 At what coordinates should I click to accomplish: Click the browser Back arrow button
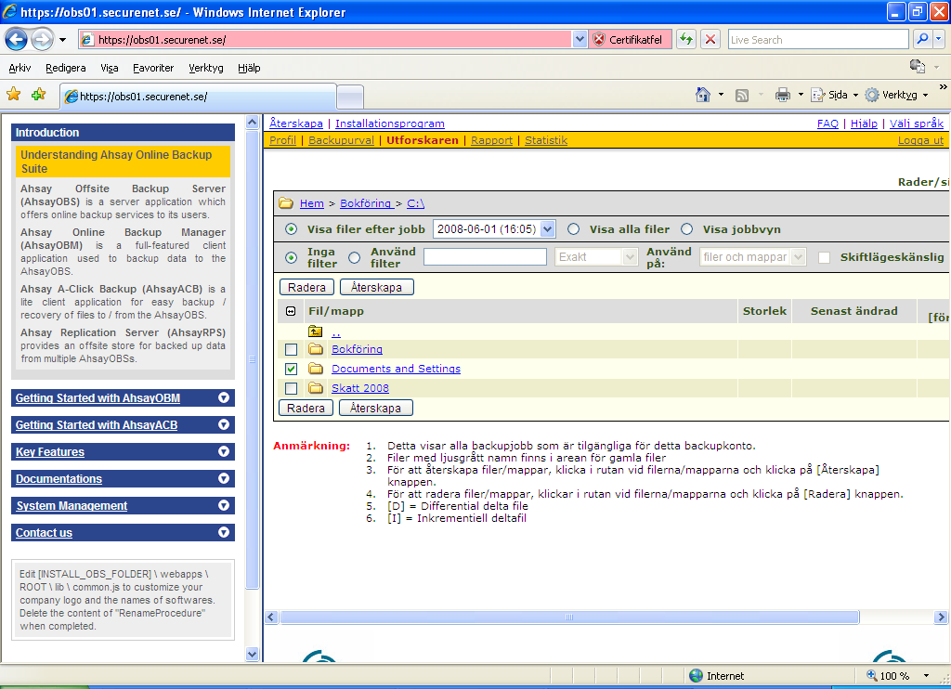pyautogui.click(x=17, y=40)
